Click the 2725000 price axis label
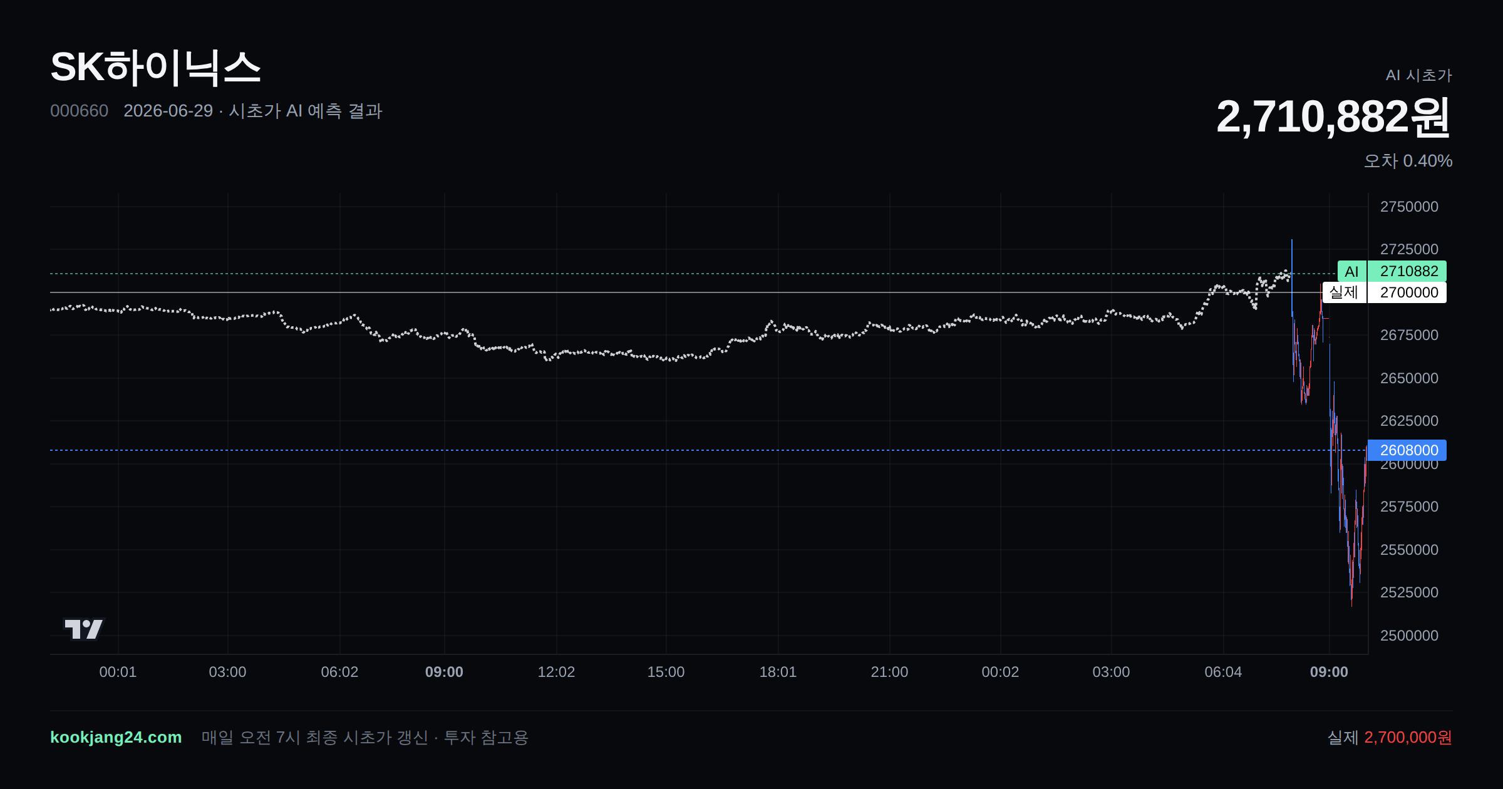The image size is (1503, 789). click(1409, 249)
